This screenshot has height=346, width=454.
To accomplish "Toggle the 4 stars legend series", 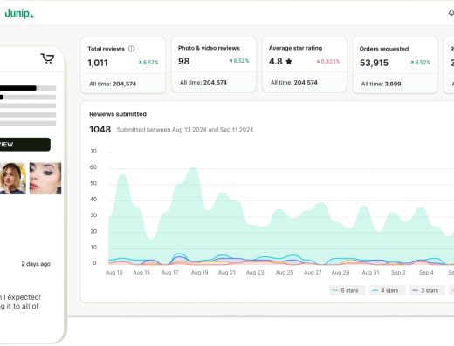I will coord(387,290).
